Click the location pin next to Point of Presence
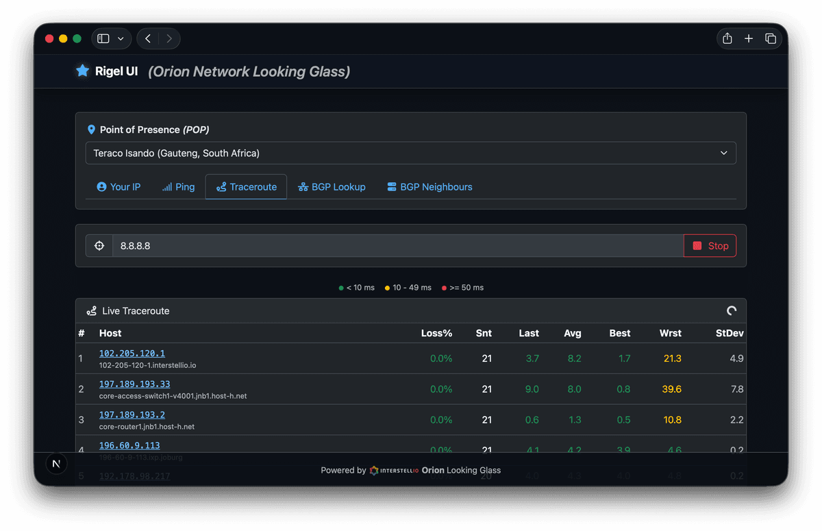Viewport: 822px width, 531px height. [92, 129]
